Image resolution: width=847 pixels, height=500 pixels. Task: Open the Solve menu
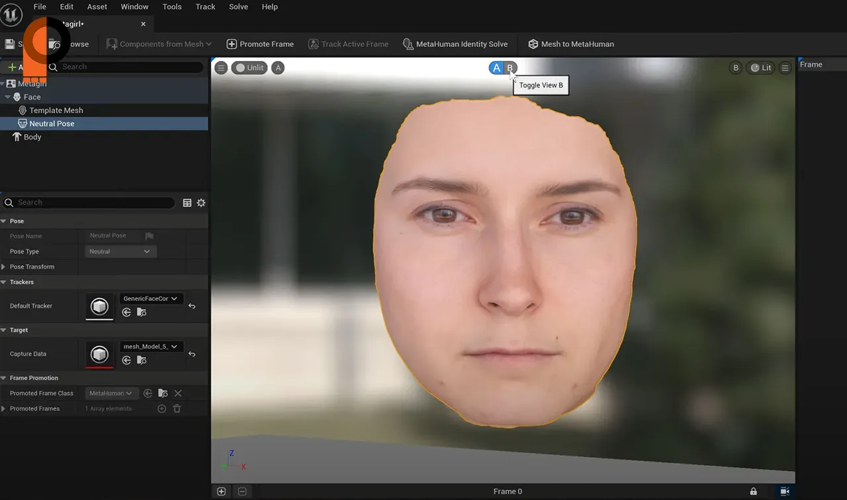click(x=238, y=7)
